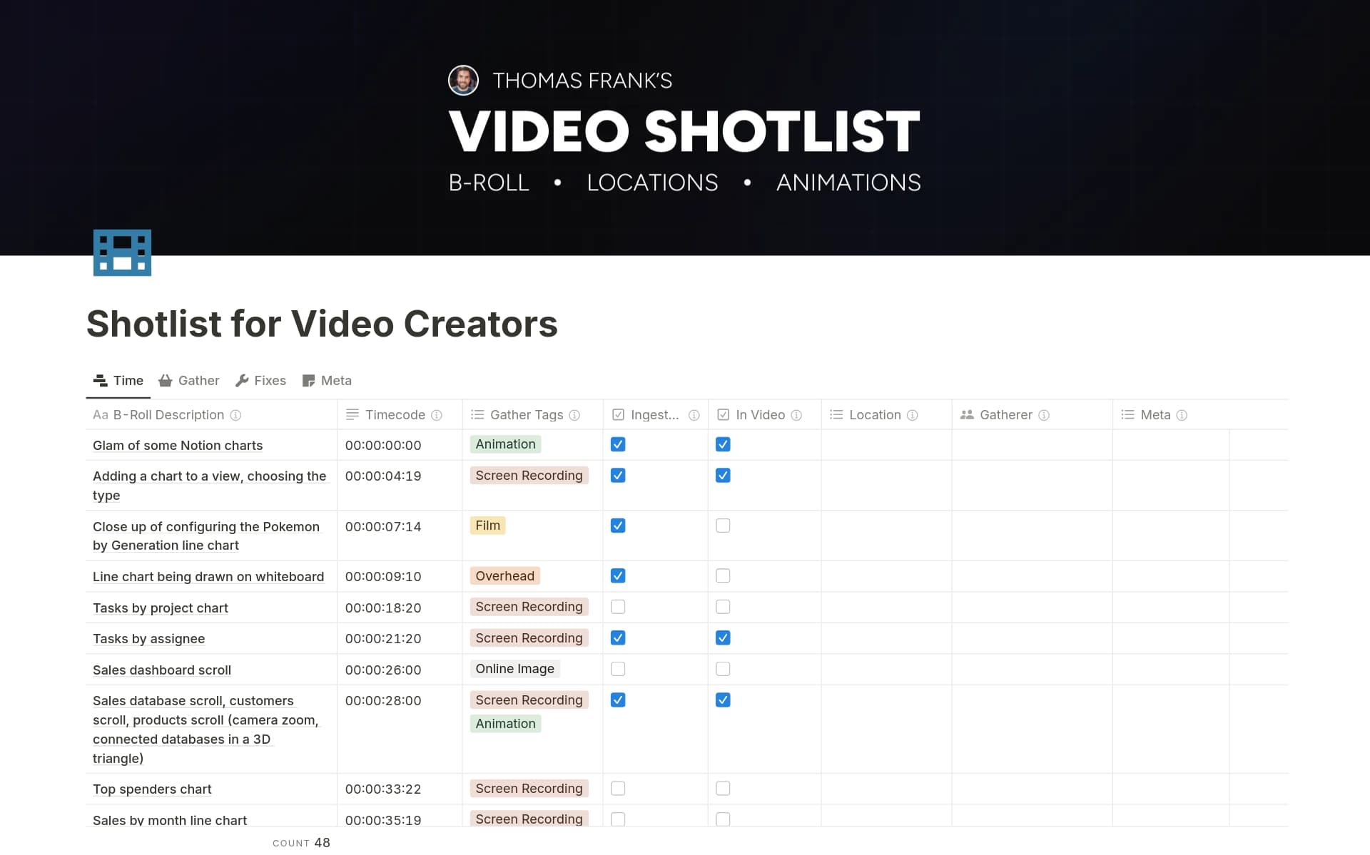Open the Meta column header menu
1370x855 pixels.
(x=1155, y=414)
